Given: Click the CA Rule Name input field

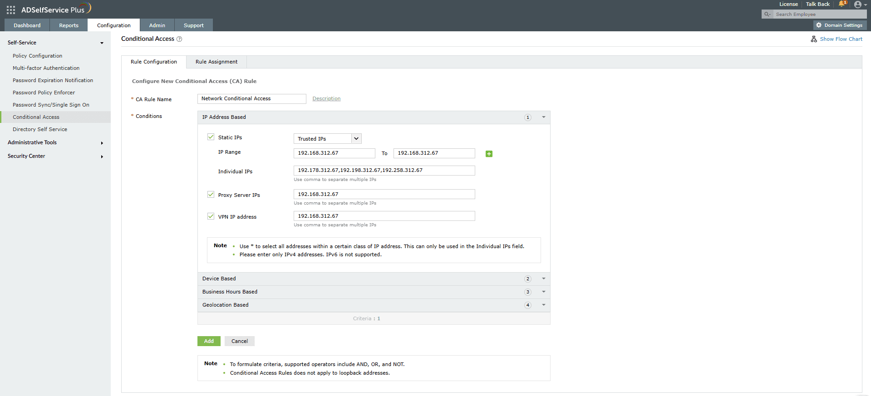Looking at the screenshot, I should (x=251, y=98).
